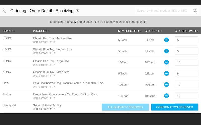Viewport: 201px width, 125px height.
Task: Open the info icon beside the Receiving title
Action: [x=77, y=11]
